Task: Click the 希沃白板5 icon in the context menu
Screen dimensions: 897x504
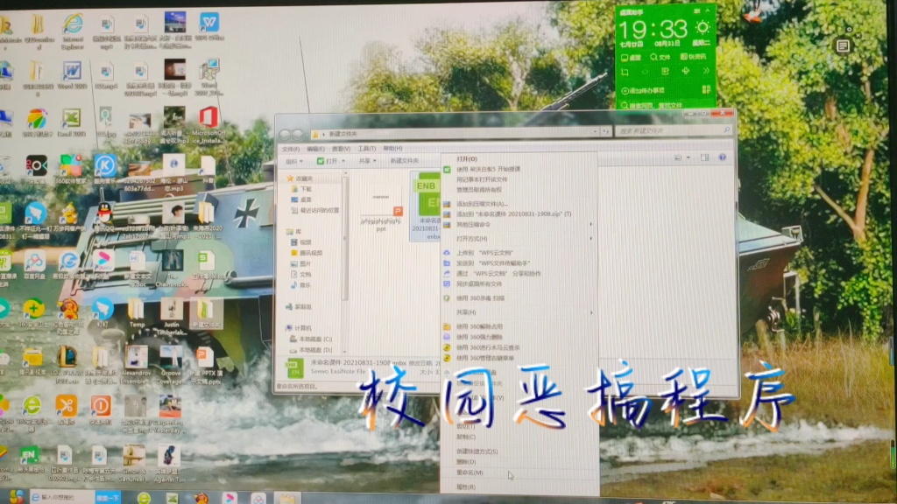Action: click(x=446, y=170)
